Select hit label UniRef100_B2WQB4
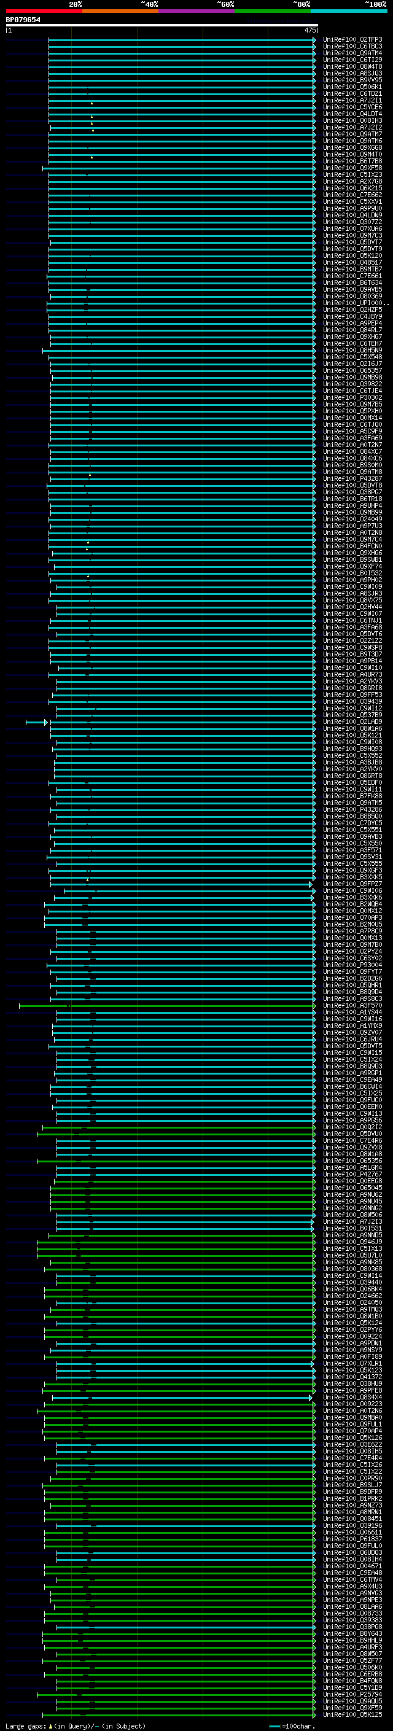This screenshot has height=1731, width=393. (x=352, y=904)
